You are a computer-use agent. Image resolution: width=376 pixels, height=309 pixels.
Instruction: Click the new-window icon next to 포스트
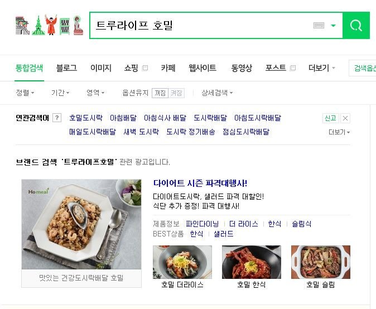(x=292, y=68)
